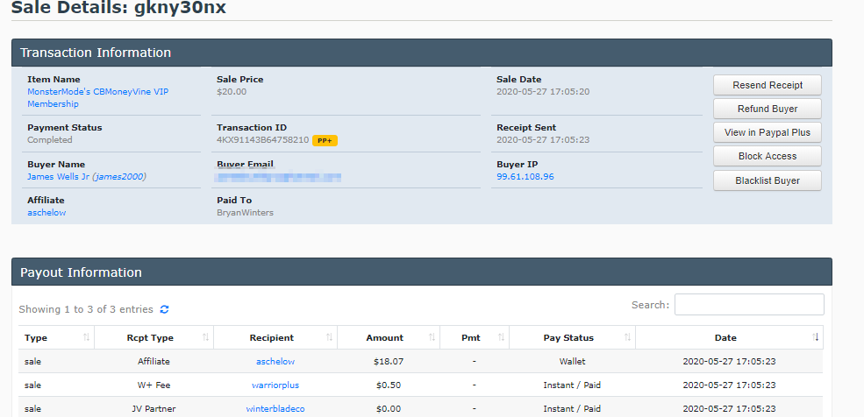Screen dimensions: 864x417
Task: Open View in Paypal Plus
Action: (767, 132)
